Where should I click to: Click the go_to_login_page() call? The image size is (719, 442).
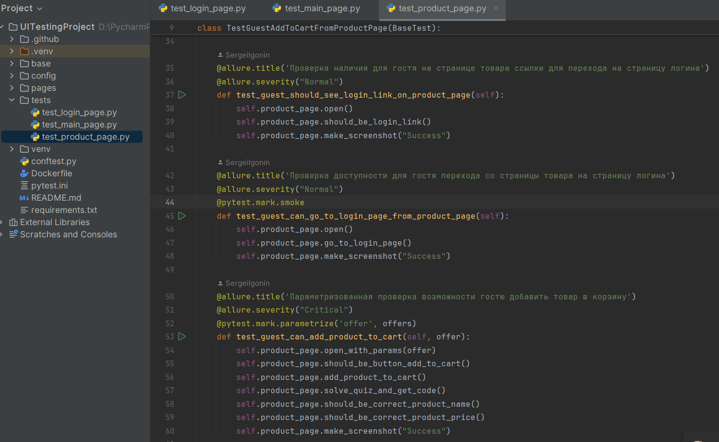368,243
